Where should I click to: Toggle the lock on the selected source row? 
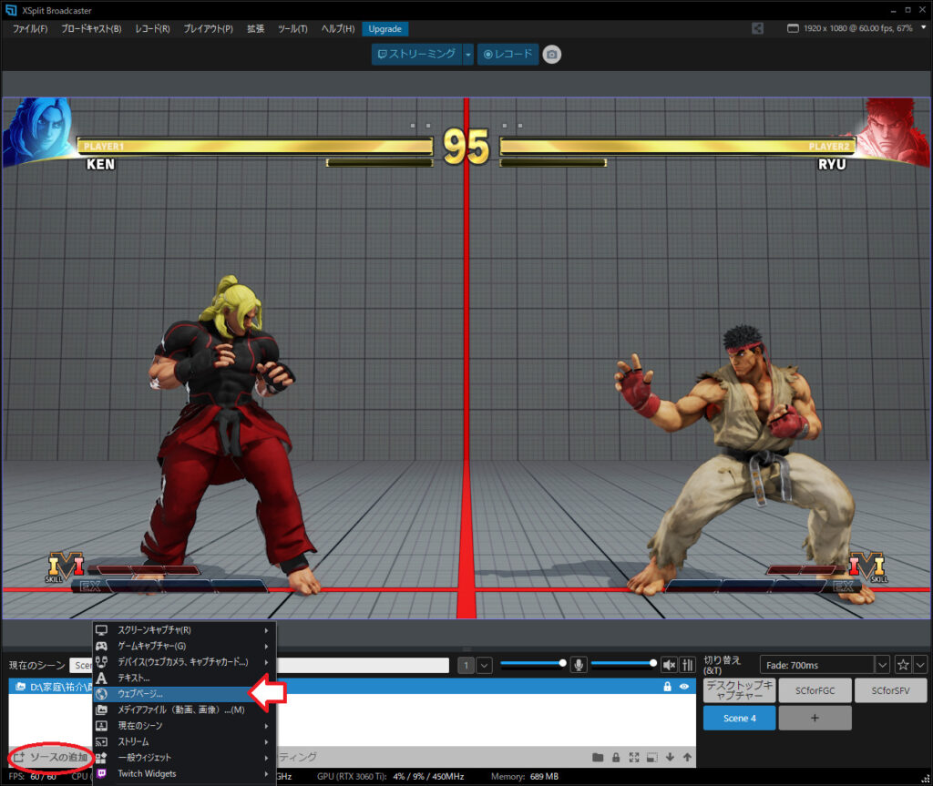668,687
